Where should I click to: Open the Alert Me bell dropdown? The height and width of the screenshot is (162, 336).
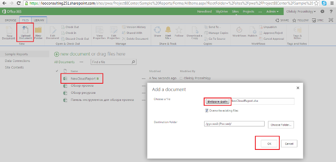168,33
